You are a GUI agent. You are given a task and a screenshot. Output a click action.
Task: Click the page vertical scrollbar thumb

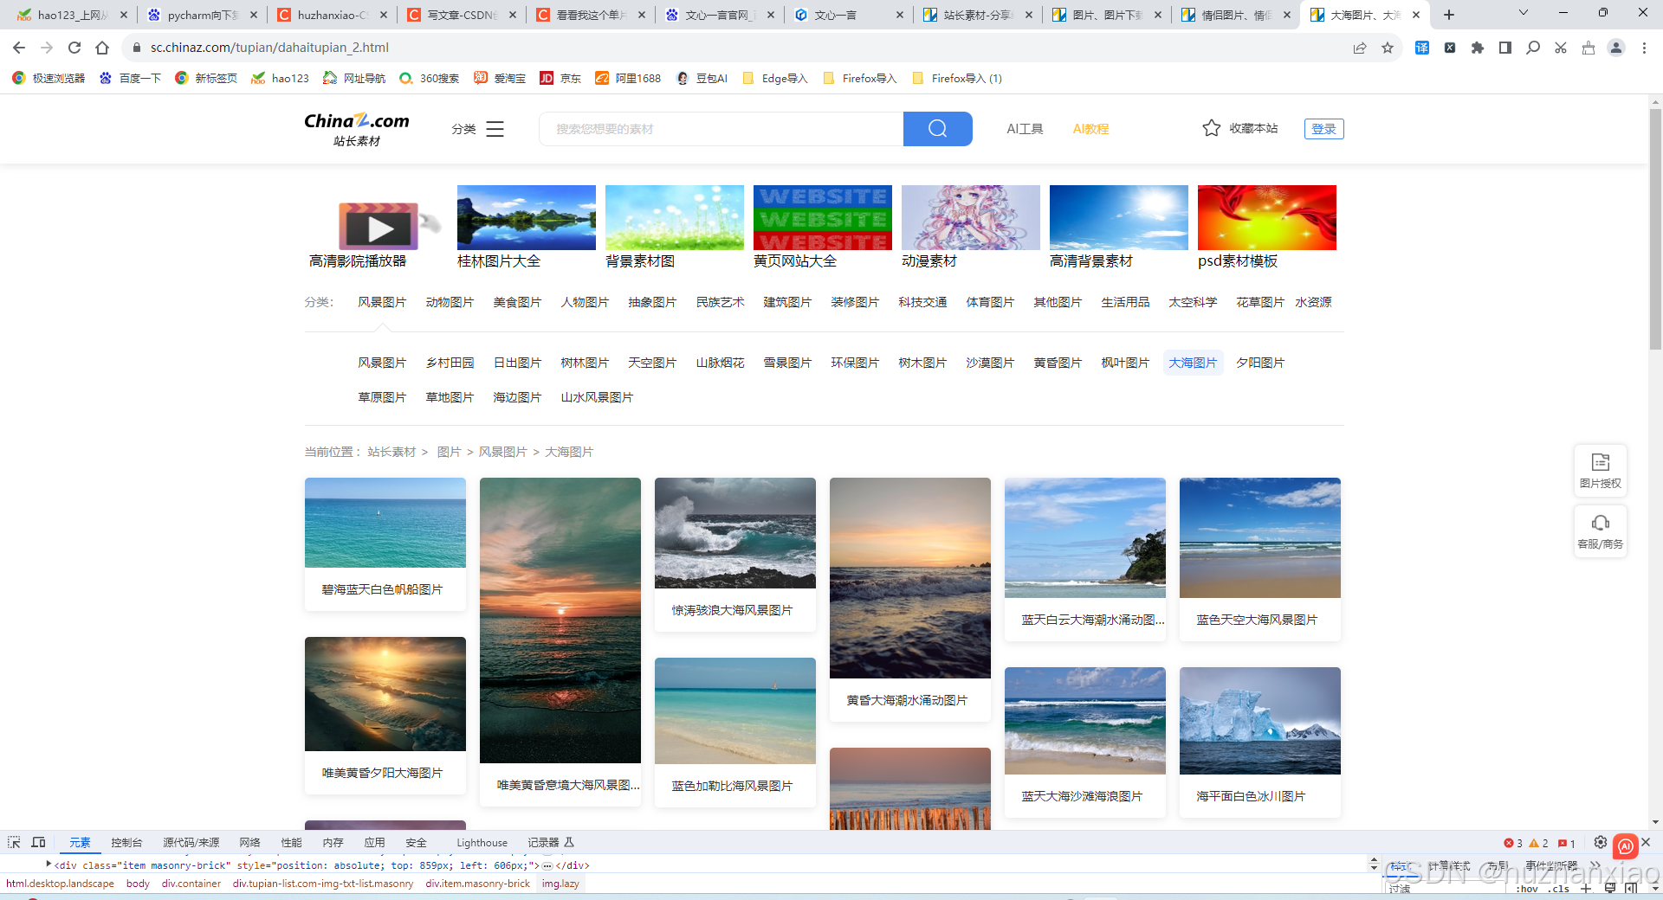point(1655,229)
